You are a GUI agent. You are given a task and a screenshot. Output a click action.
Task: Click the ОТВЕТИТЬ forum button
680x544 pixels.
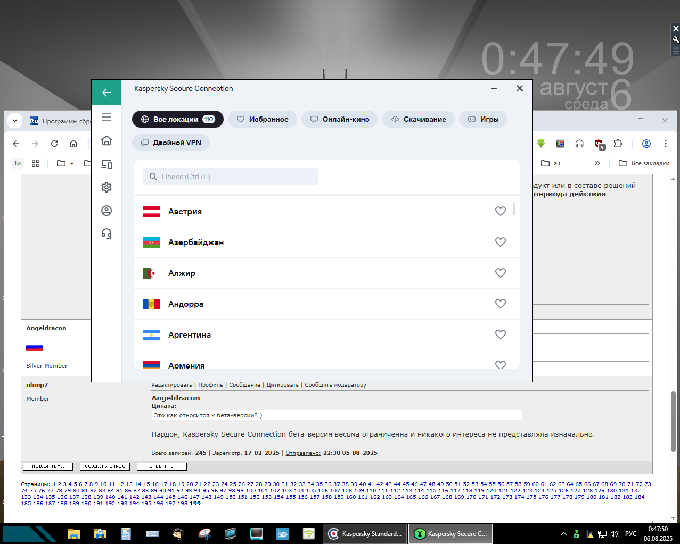click(162, 466)
